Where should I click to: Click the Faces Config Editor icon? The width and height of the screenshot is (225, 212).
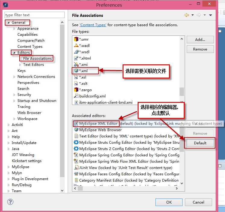76,174
